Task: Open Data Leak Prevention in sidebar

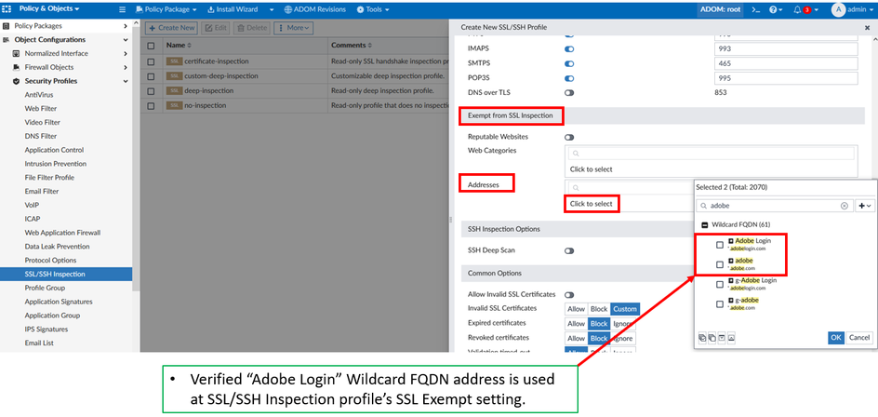Action: (x=57, y=247)
